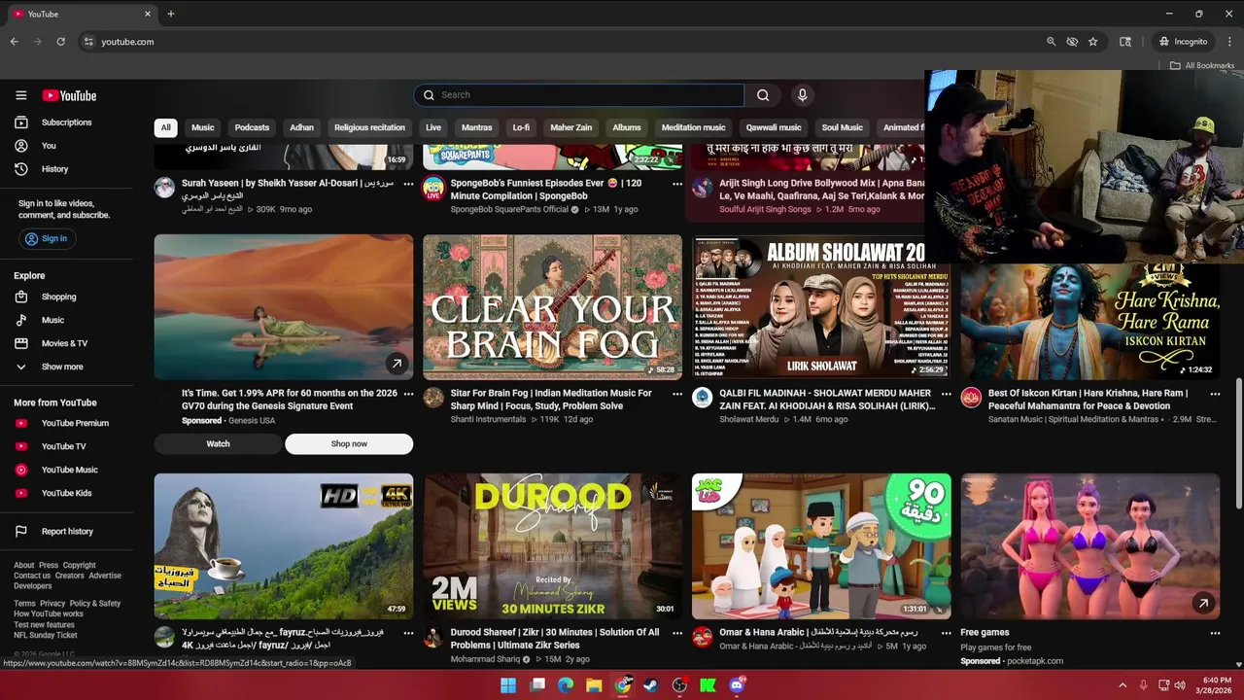
Task: Start voice search with microphone icon
Action: (802, 94)
